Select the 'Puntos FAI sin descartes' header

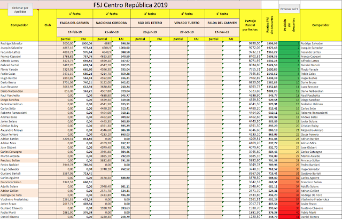tap(269, 25)
